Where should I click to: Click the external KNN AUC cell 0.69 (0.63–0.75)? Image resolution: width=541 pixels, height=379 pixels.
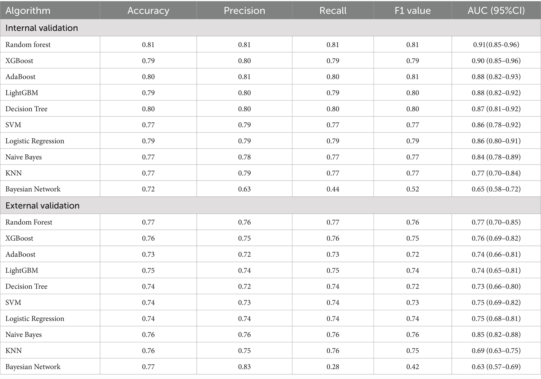496,351
